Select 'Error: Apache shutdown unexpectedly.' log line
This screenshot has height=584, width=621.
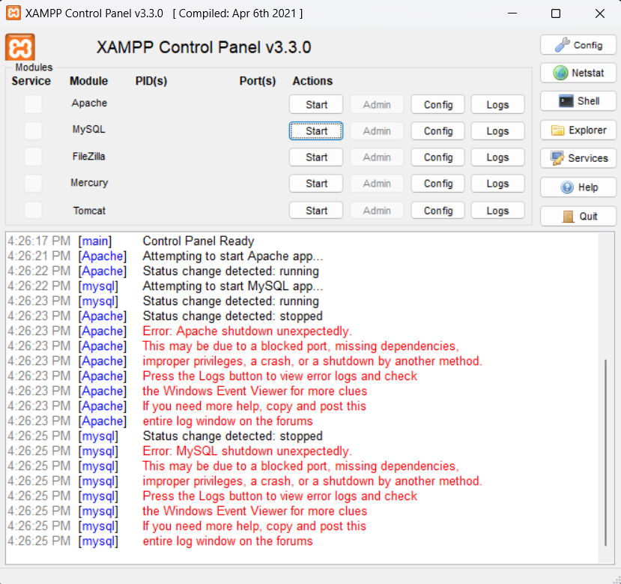click(x=247, y=331)
